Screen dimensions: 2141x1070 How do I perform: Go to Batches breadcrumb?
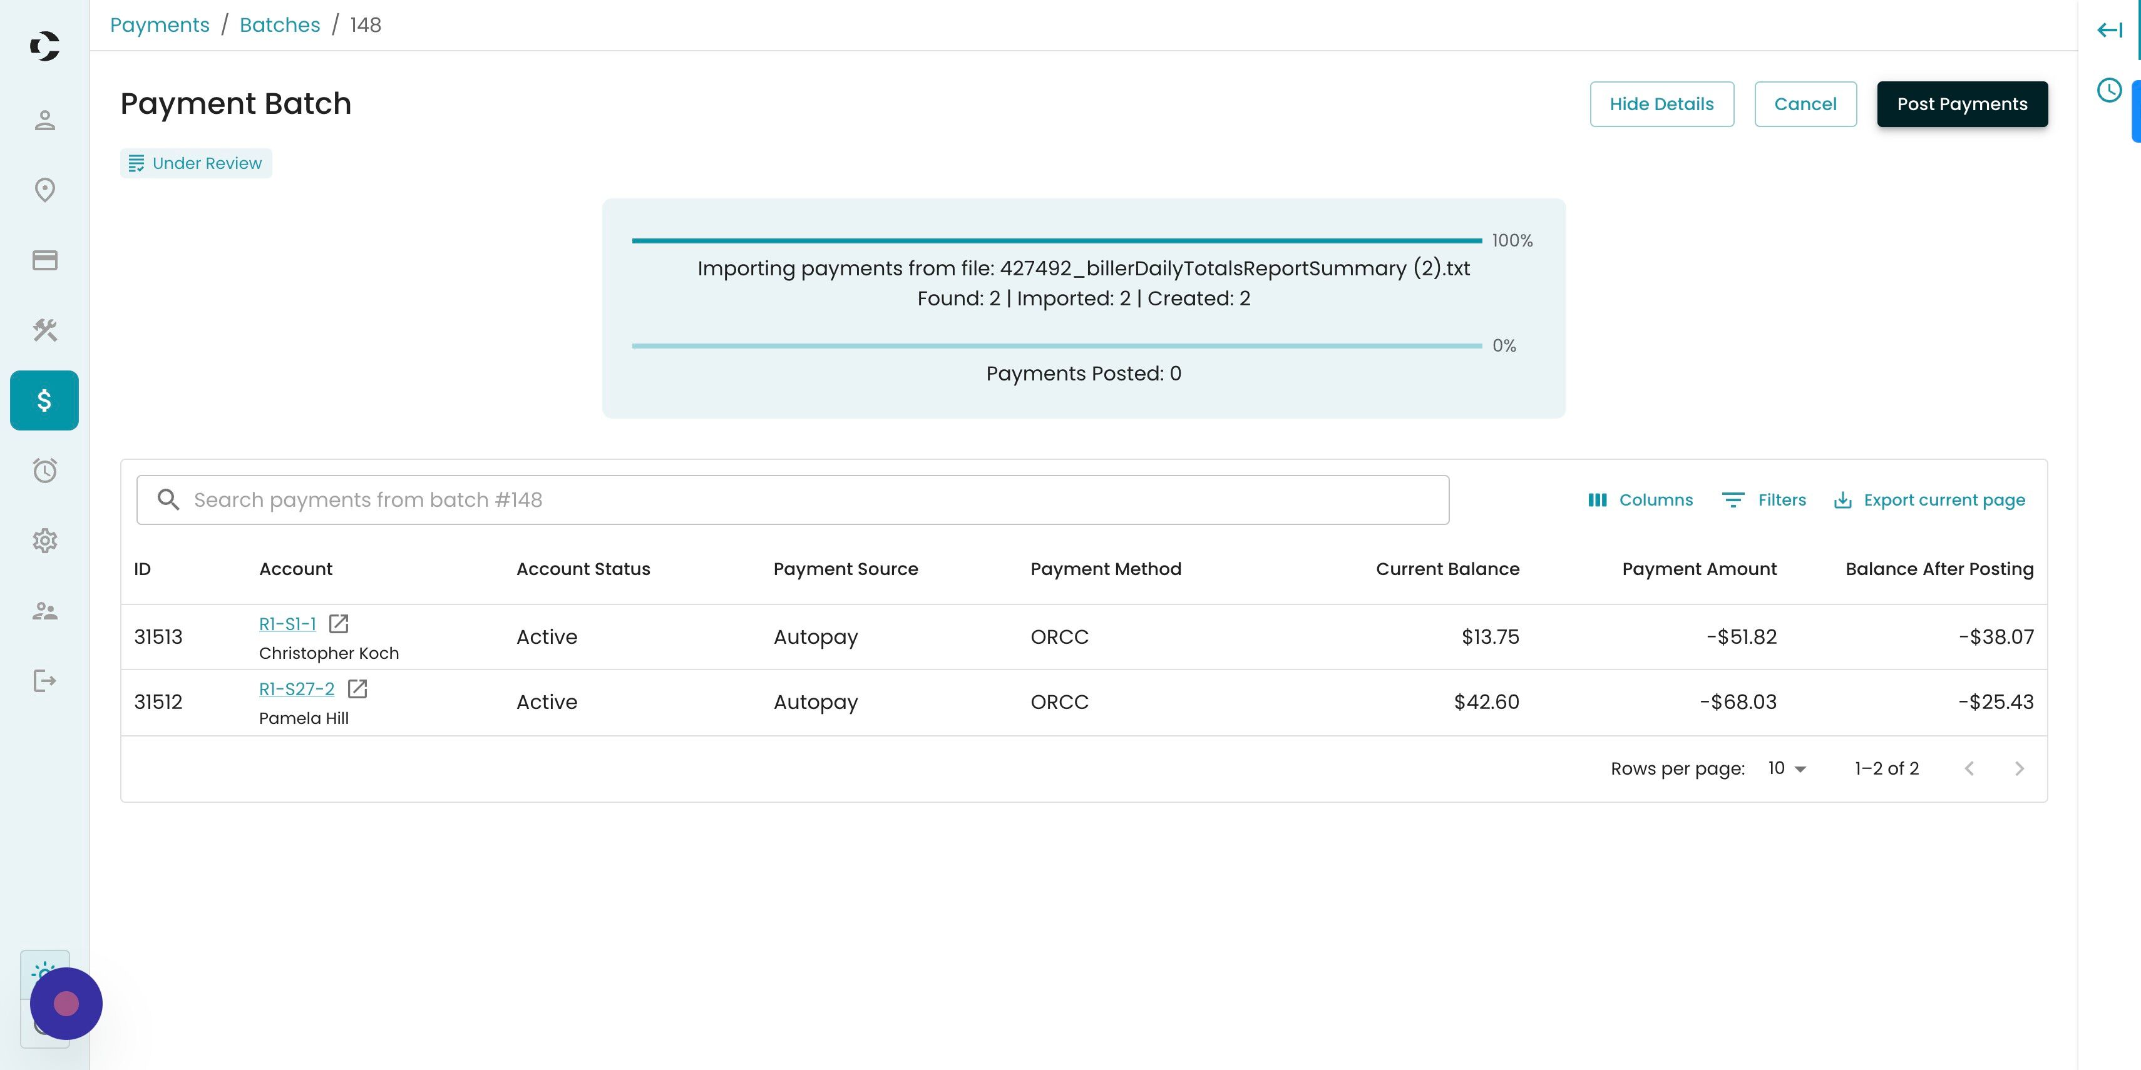[279, 25]
